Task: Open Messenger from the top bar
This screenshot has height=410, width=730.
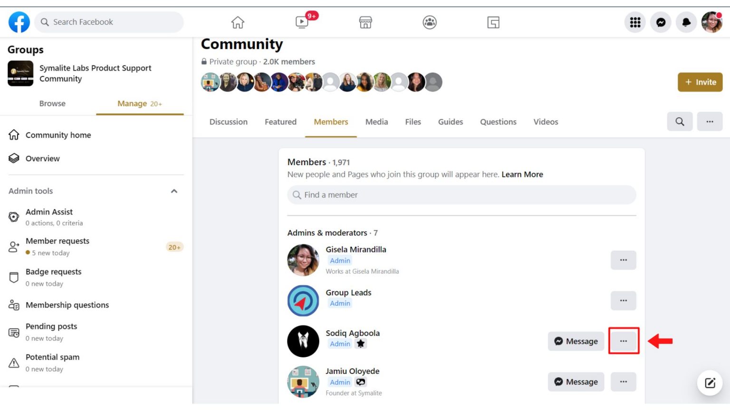Action: coord(661,22)
